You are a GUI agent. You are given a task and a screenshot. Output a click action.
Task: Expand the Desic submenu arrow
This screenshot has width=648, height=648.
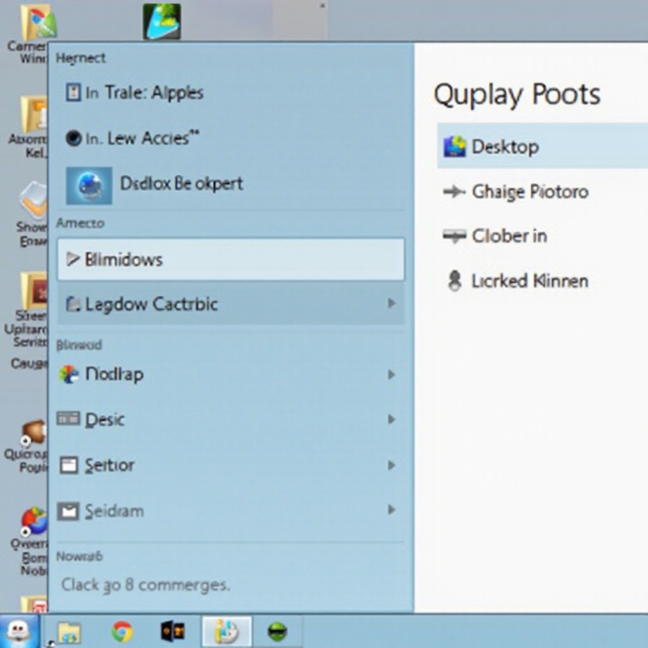[x=391, y=420]
